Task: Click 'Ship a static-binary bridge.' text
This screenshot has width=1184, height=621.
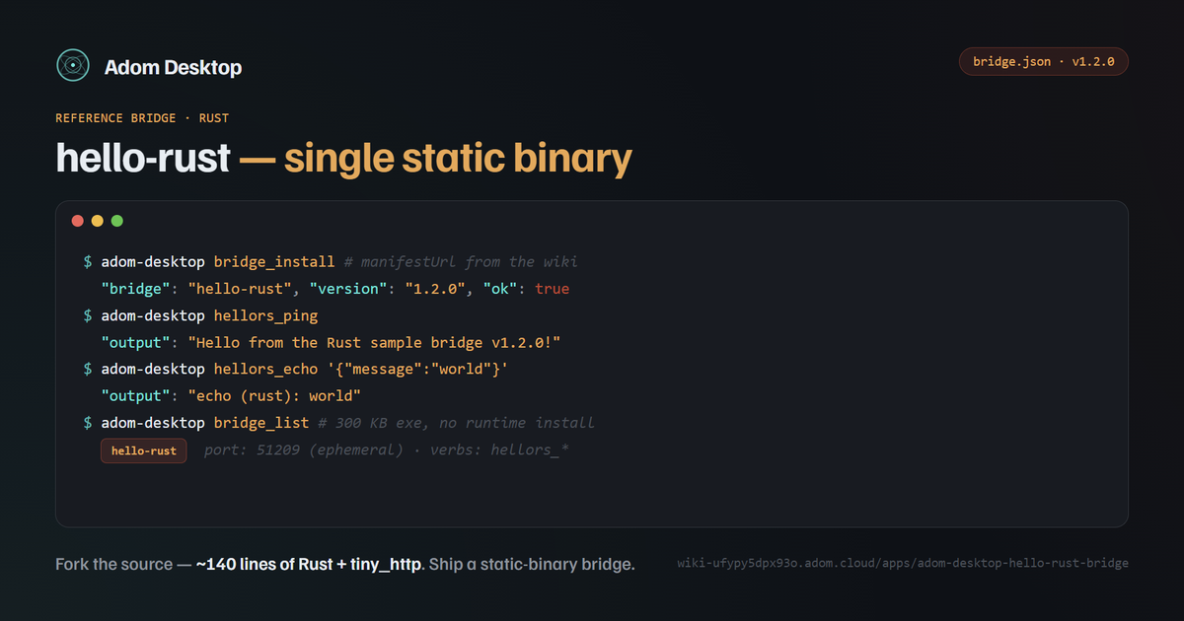Action: (x=533, y=565)
